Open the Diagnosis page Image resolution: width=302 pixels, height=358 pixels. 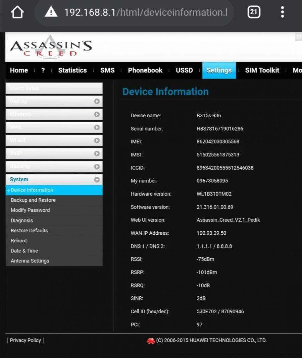pos(22,220)
